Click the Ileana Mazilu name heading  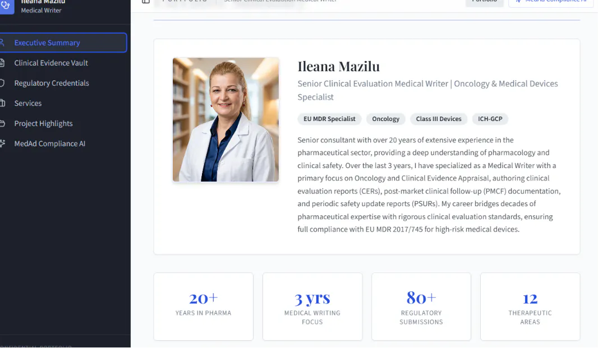339,66
